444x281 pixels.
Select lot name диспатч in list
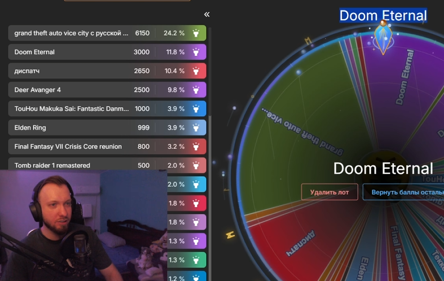pos(27,71)
